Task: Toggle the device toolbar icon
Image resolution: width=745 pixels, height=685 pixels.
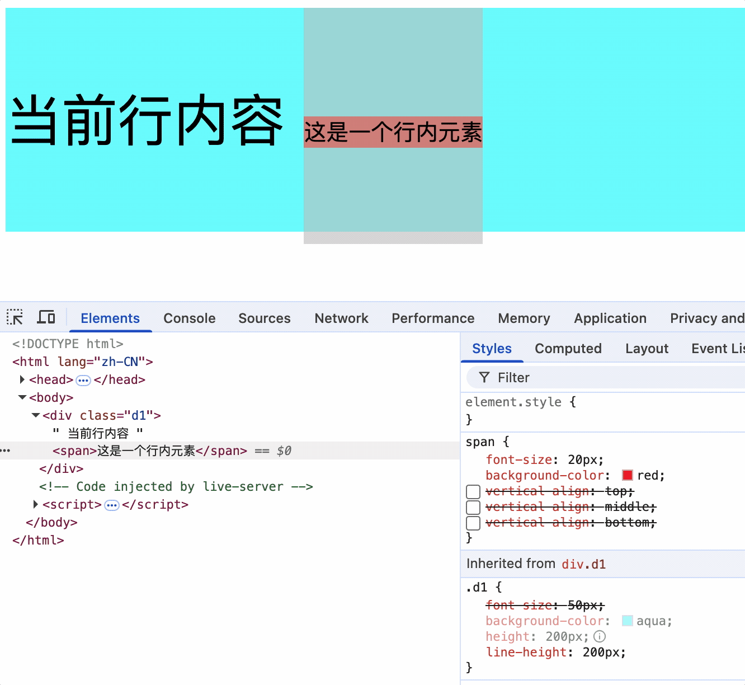Action: (x=46, y=317)
